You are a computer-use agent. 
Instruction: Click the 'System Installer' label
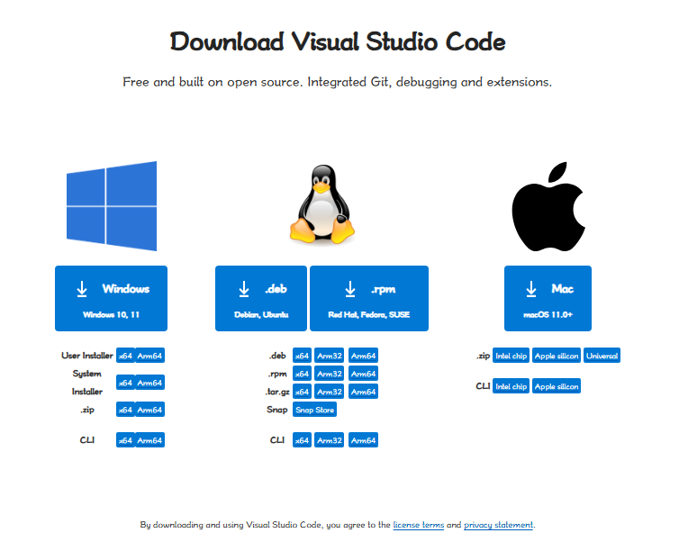click(87, 383)
